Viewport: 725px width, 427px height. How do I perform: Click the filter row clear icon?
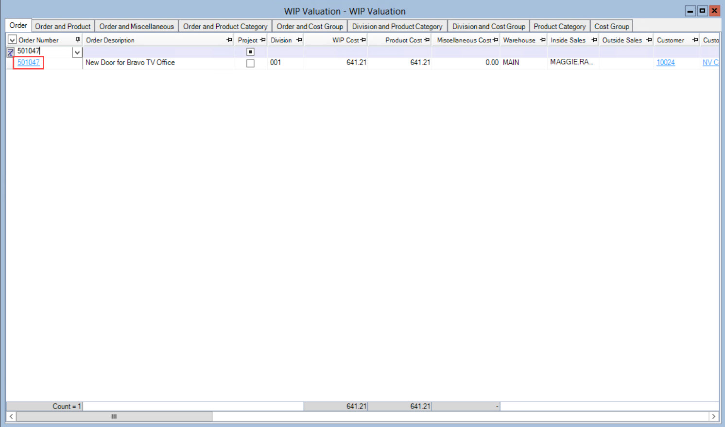[11, 52]
